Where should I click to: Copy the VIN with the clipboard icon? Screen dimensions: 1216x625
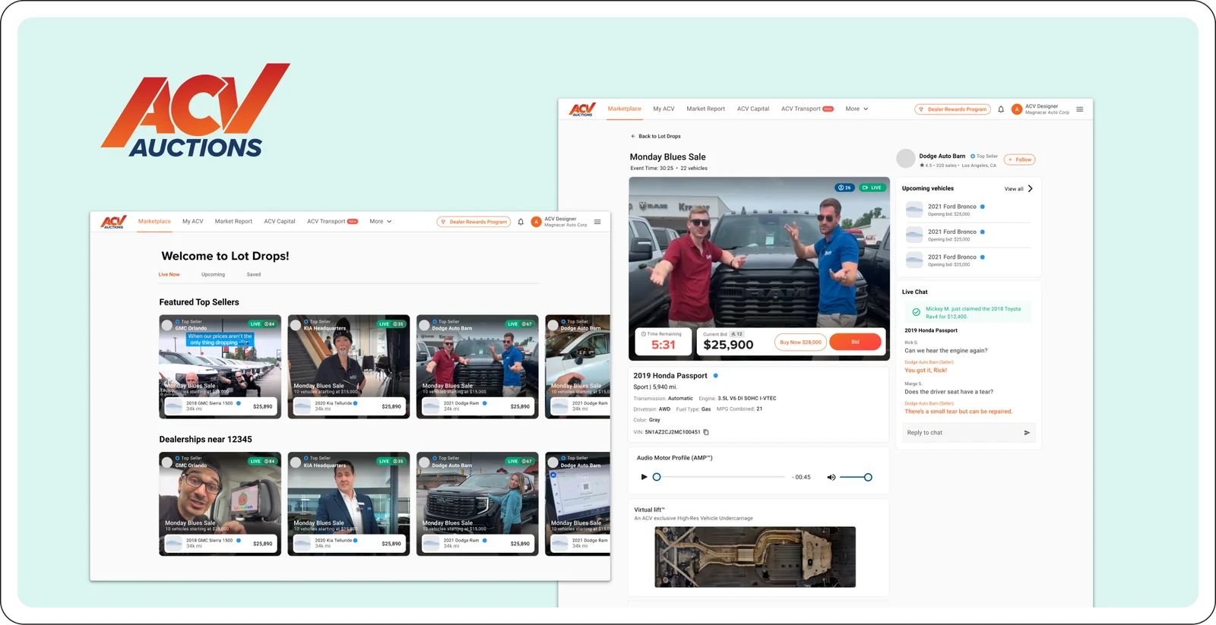point(706,432)
